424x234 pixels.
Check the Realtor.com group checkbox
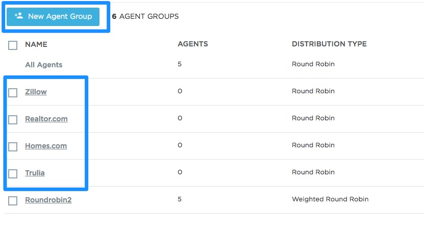point(13,120)
